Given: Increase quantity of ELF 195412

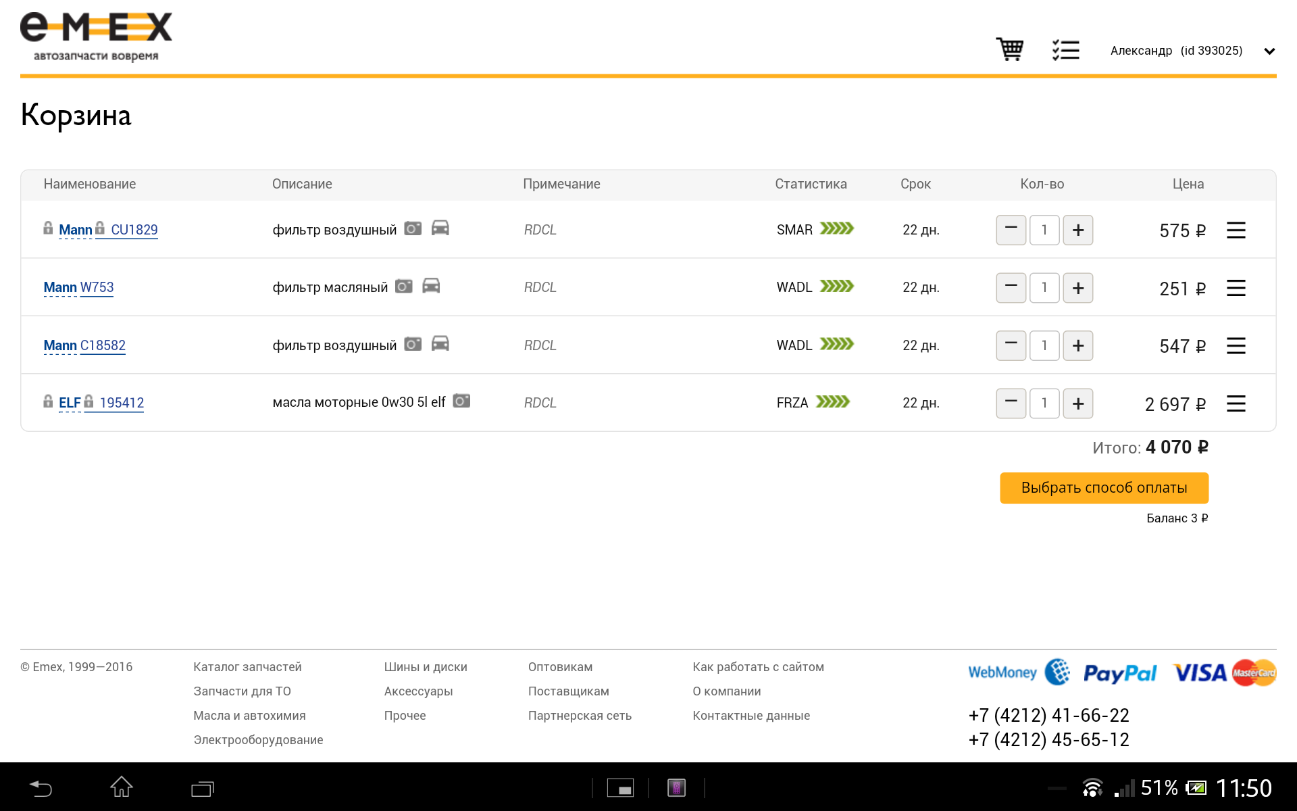Looking at the screenshot, I should [1078, 403].
